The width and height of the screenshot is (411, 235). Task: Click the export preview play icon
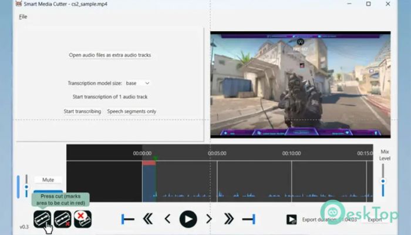[x=291, y=220]
